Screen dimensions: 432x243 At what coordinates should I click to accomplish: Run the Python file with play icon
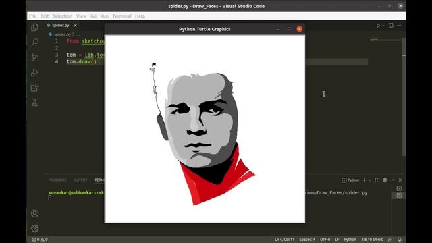(x=378, y=26)
